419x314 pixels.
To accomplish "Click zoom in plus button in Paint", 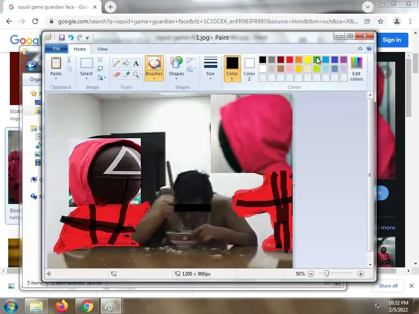I will [x=361, y=274].
